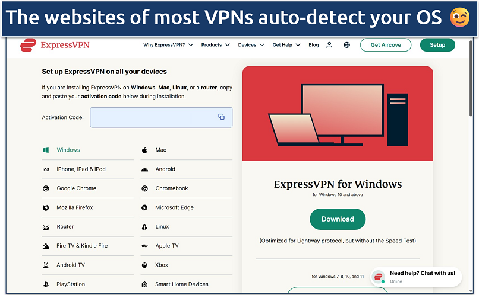Select the Mac apple icon
Image resolution: width=479 pixels, height=295 pixels.
pos(144,150)
